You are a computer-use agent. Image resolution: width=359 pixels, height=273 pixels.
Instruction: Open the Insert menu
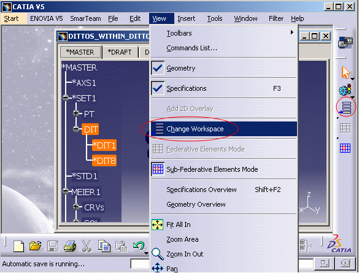click(x=187, y=18)
